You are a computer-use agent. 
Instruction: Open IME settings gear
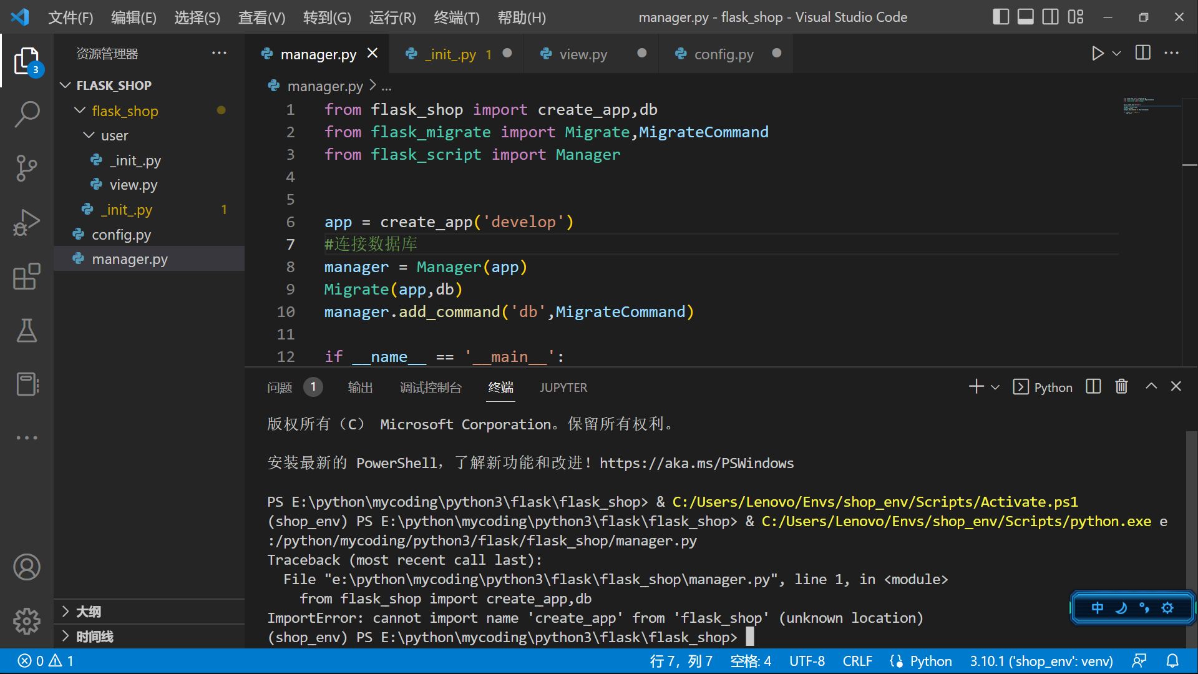point(1167,608)
